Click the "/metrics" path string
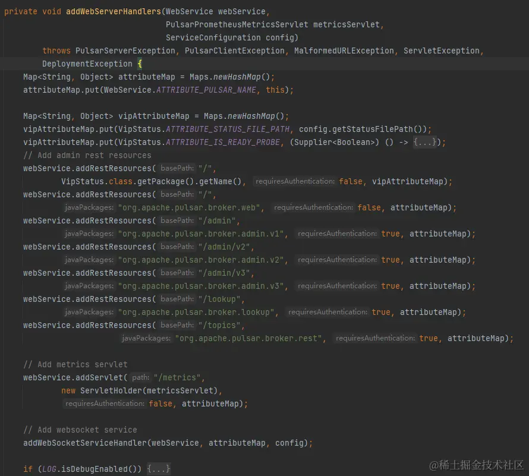The height and width of the screenshot is (476, 529). coord(177,377)
